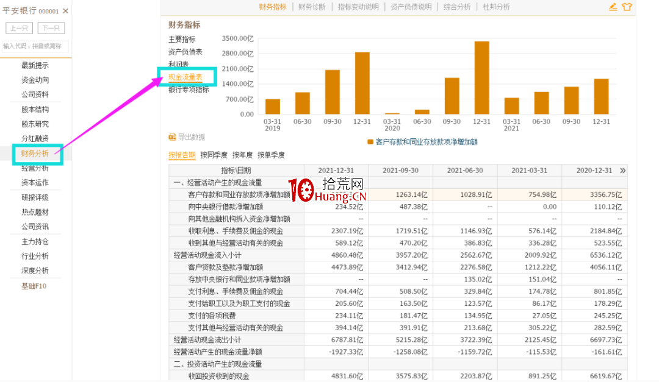
Task: Switch to the 财务指标 top tab
Action: tap(273, 7)
